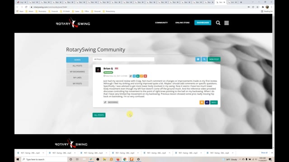Open the Reading list panel
Image resolution: width=289 pixels, height=162 pixels.
[267, 11]
